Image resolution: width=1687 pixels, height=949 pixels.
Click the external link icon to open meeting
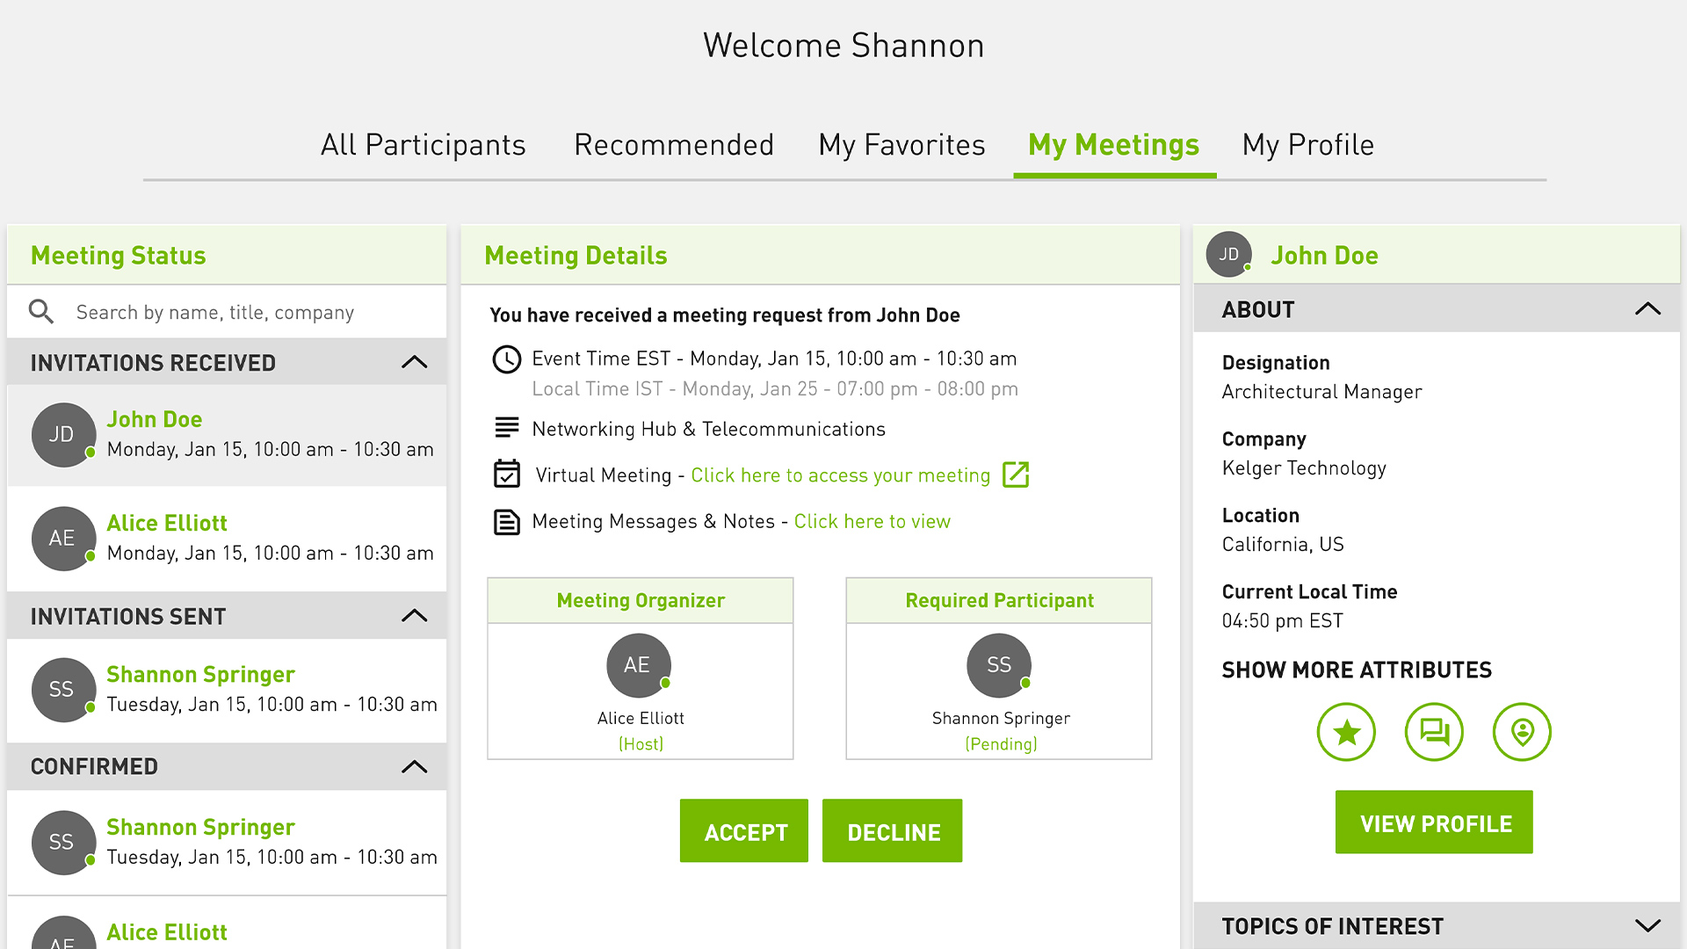click(x=1016, y=474)
